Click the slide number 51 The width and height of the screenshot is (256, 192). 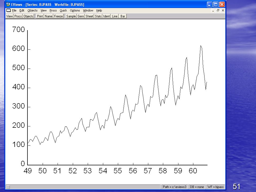click(x=237, y=186)
